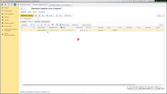Click the yellow coin icon in table toolbar
Screen dimensions: 167x94
(x=48, y=25)
